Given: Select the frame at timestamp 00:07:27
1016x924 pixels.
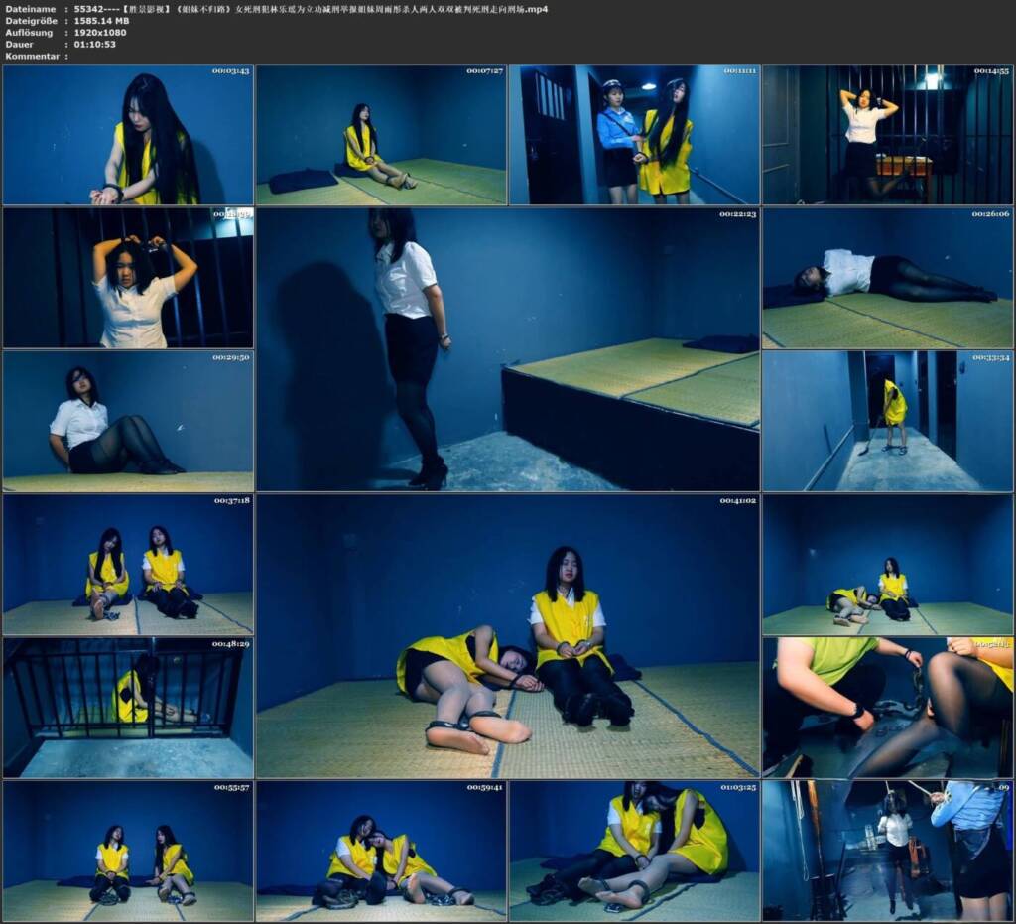Looking at the screenshot, I should tap(381, 135).
